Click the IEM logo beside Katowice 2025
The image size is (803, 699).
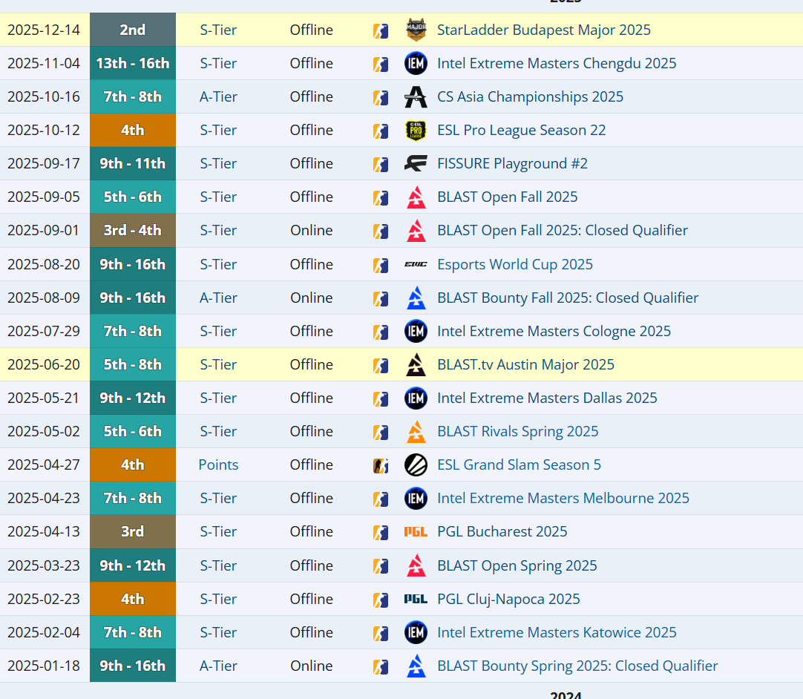(x=416, y=632)
